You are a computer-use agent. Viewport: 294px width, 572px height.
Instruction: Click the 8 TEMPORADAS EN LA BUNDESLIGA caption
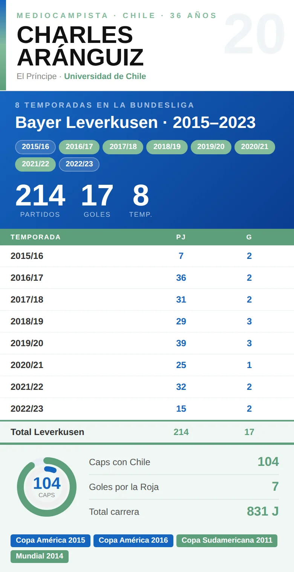[105, 105]
